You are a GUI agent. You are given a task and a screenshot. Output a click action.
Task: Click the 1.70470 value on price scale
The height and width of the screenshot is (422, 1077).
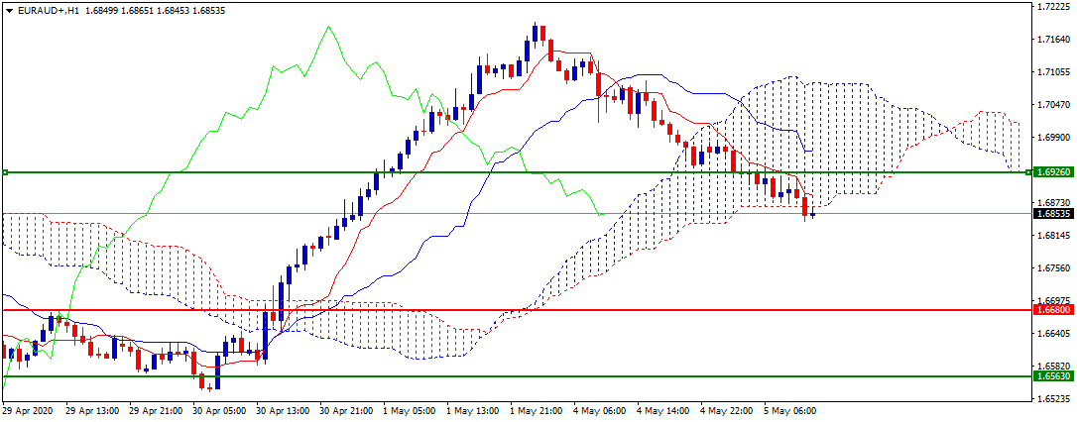click(1053, 105)
